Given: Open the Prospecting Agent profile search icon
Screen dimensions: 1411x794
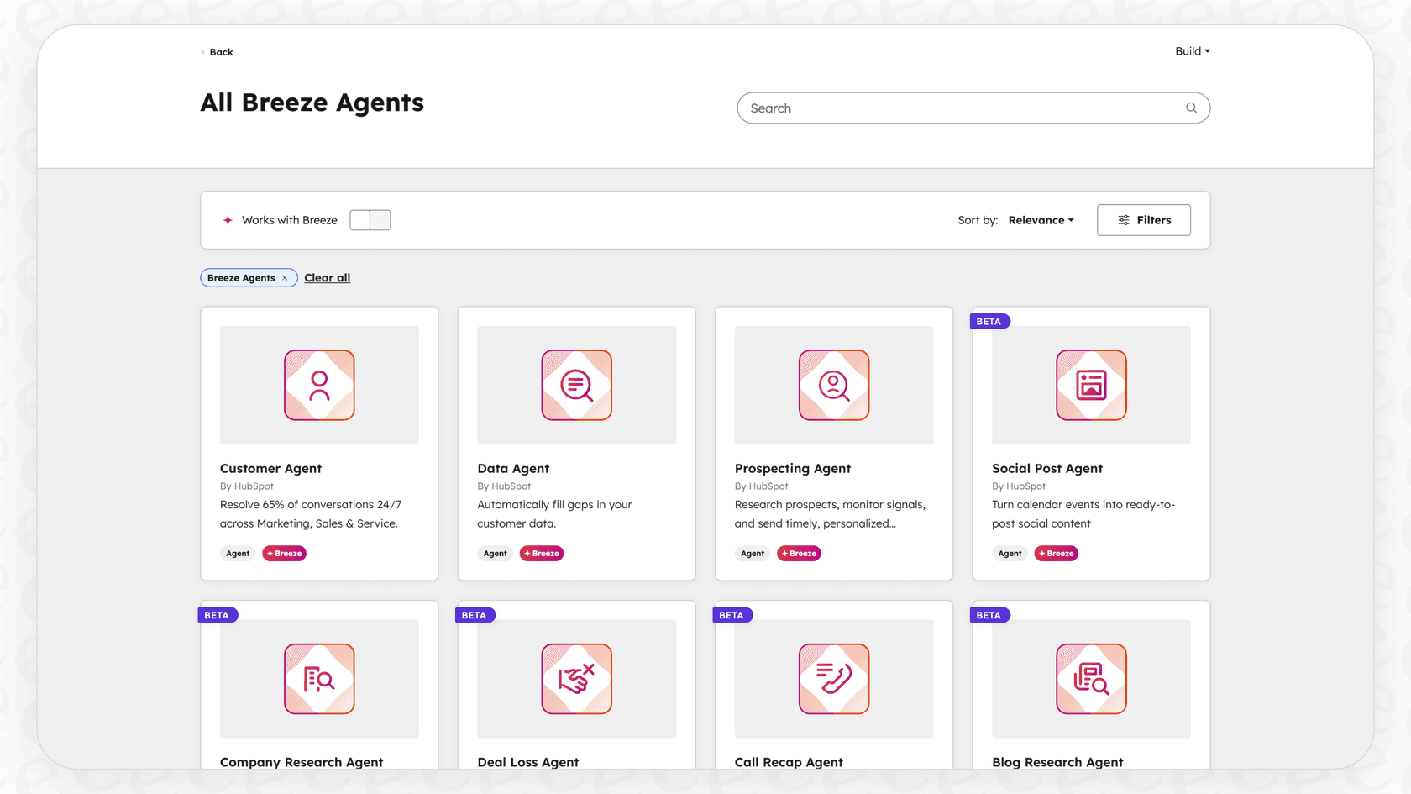Looking at the screenshot, I should [x=833, y=385].
